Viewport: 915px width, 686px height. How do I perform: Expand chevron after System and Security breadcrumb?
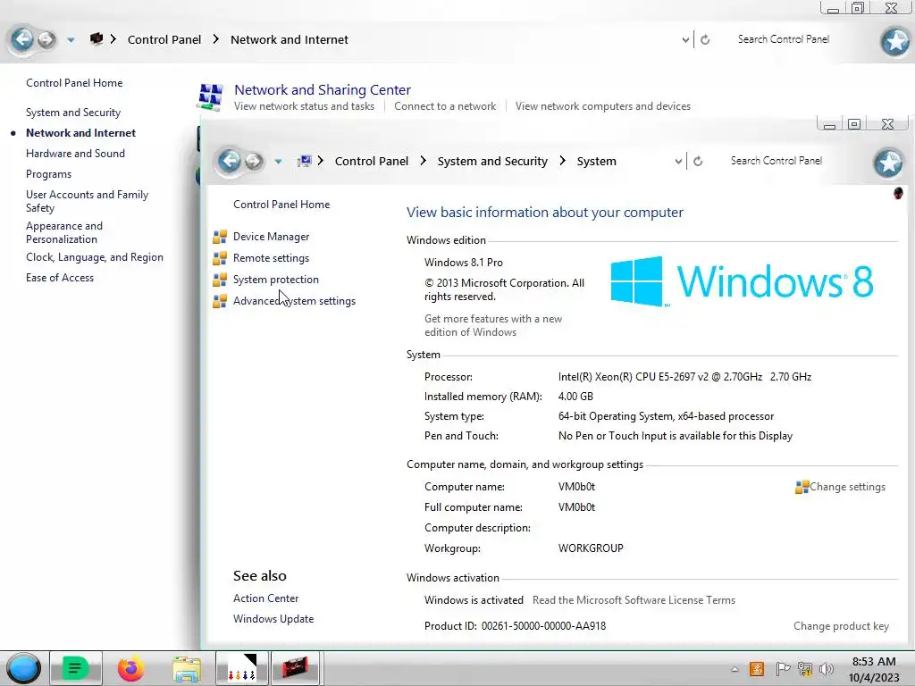[x=562, y=161]
